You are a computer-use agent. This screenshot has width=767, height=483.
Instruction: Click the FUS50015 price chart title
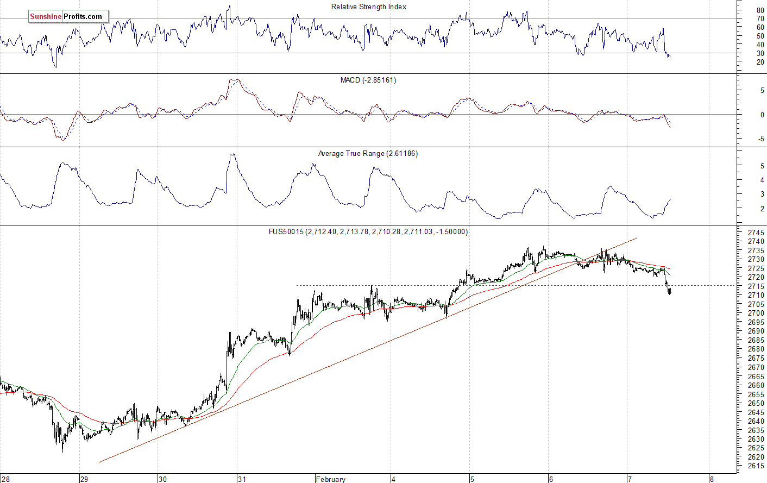click(368, 232)
